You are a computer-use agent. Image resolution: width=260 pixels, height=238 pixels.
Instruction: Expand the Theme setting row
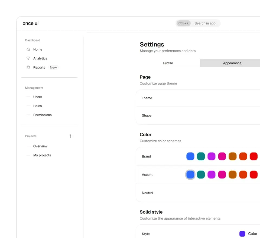click(x=198, y=98)
